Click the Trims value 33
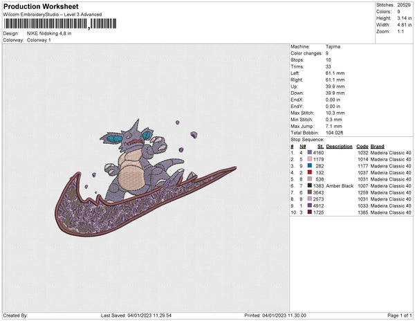The height and width of the screenshot is (321, 415). (328, 66)
